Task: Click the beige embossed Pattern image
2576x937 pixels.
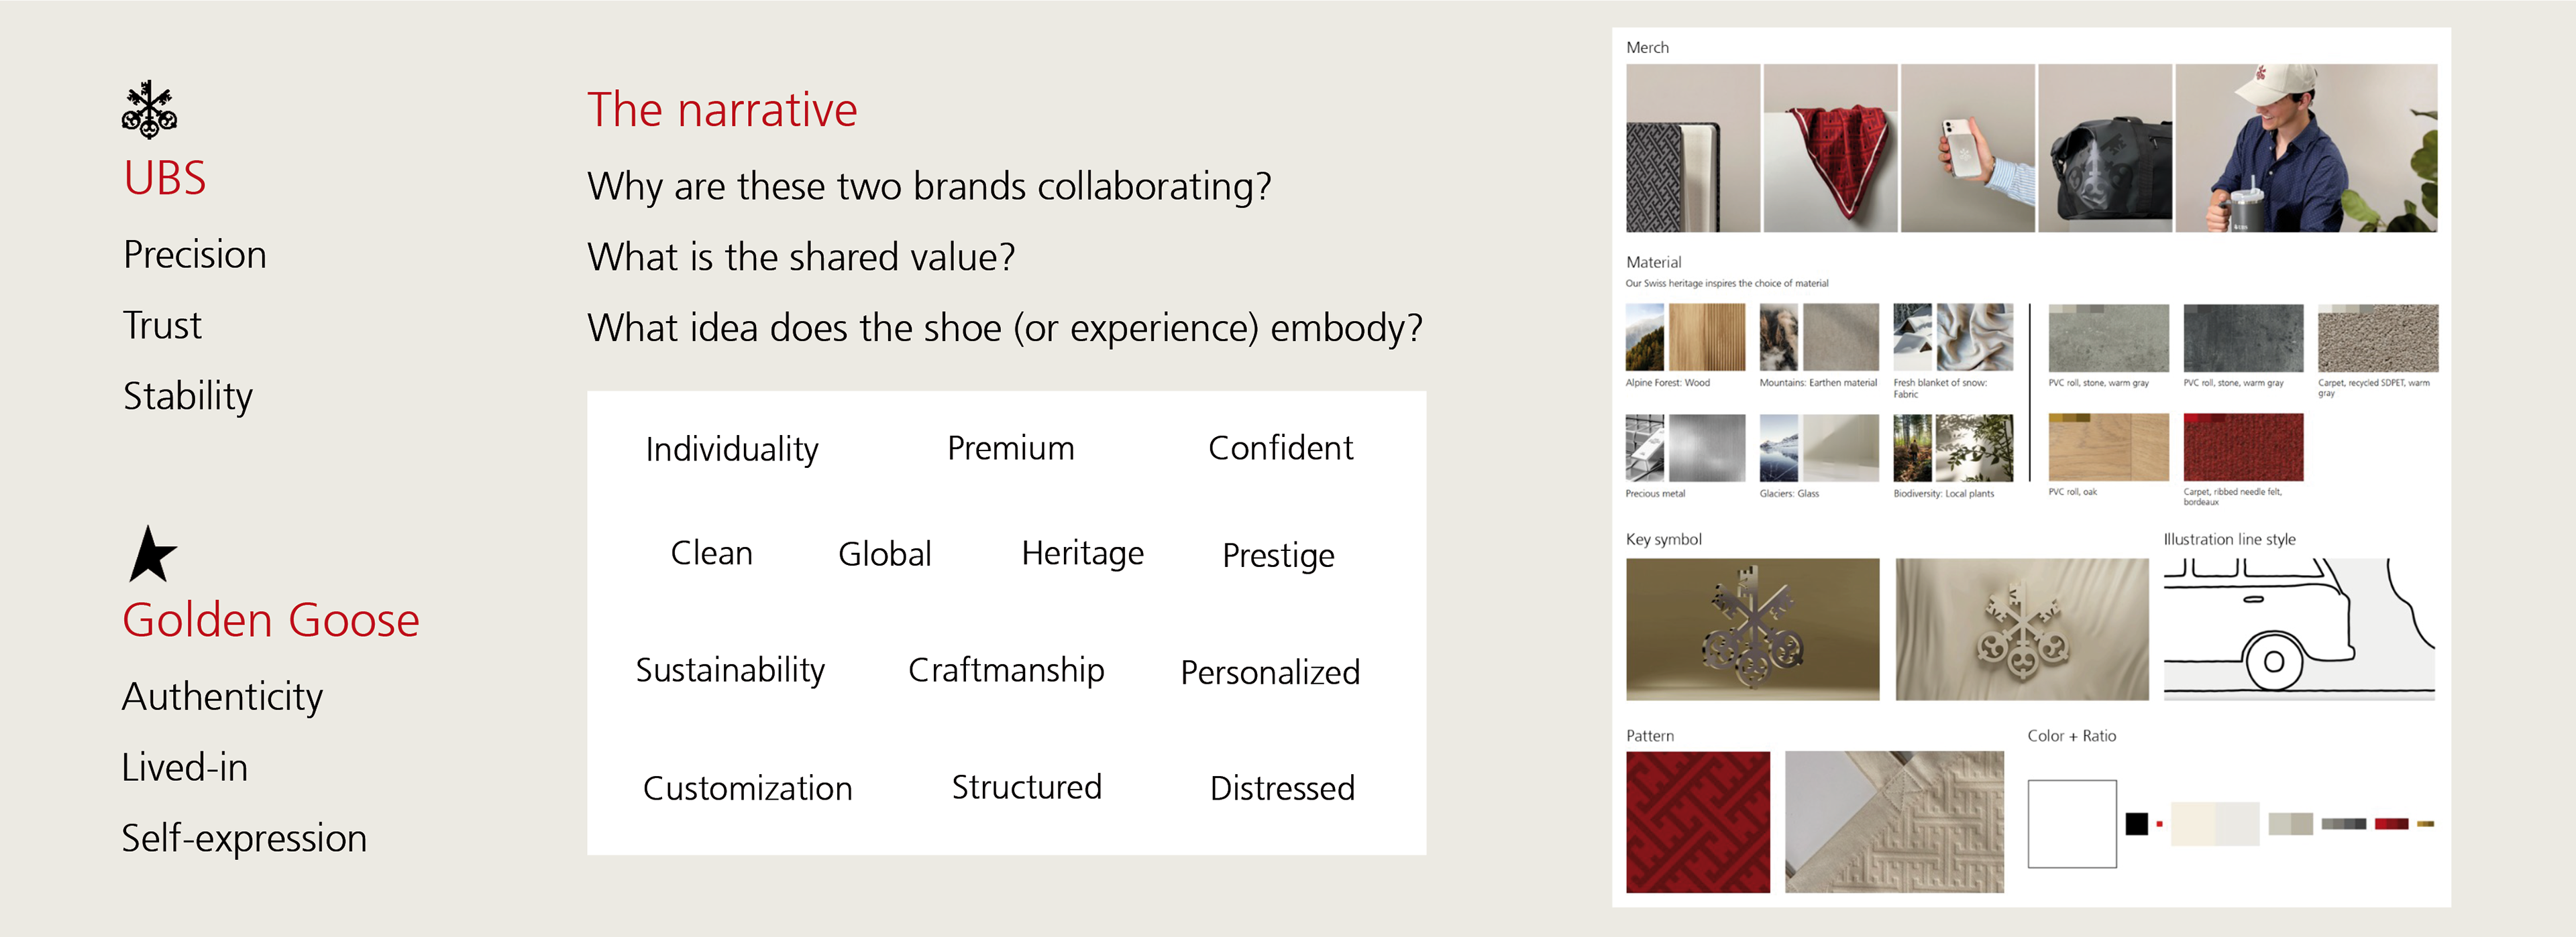Action: click(1893, 821)
